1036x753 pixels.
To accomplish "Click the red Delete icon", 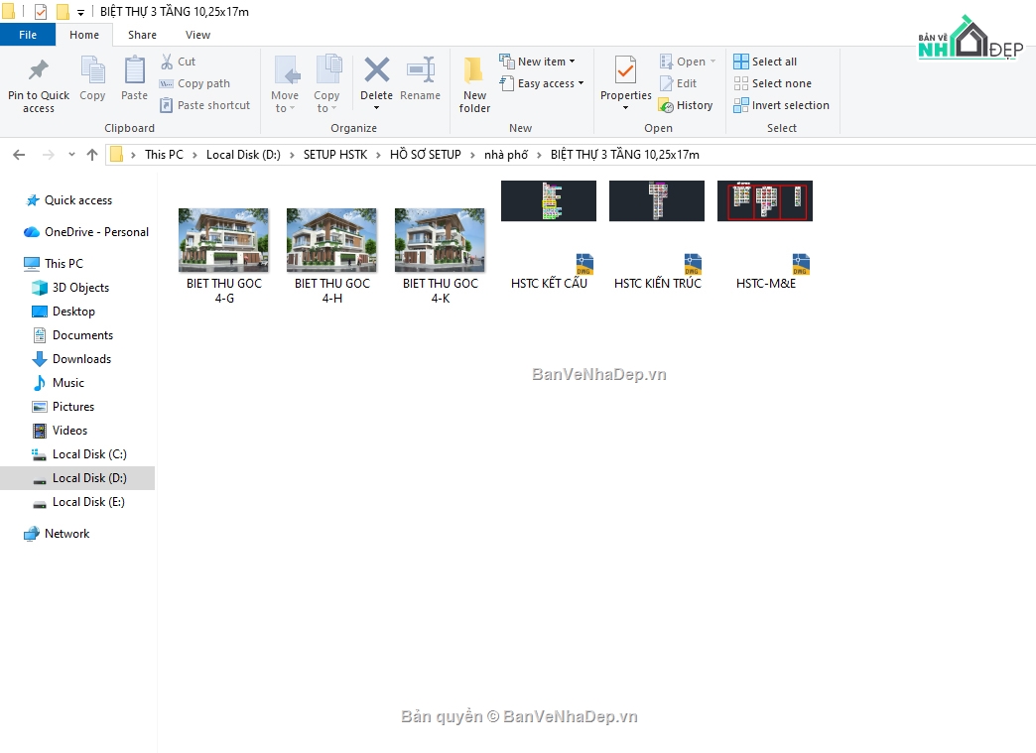I will pyautogui.click(x=376, y=71).
